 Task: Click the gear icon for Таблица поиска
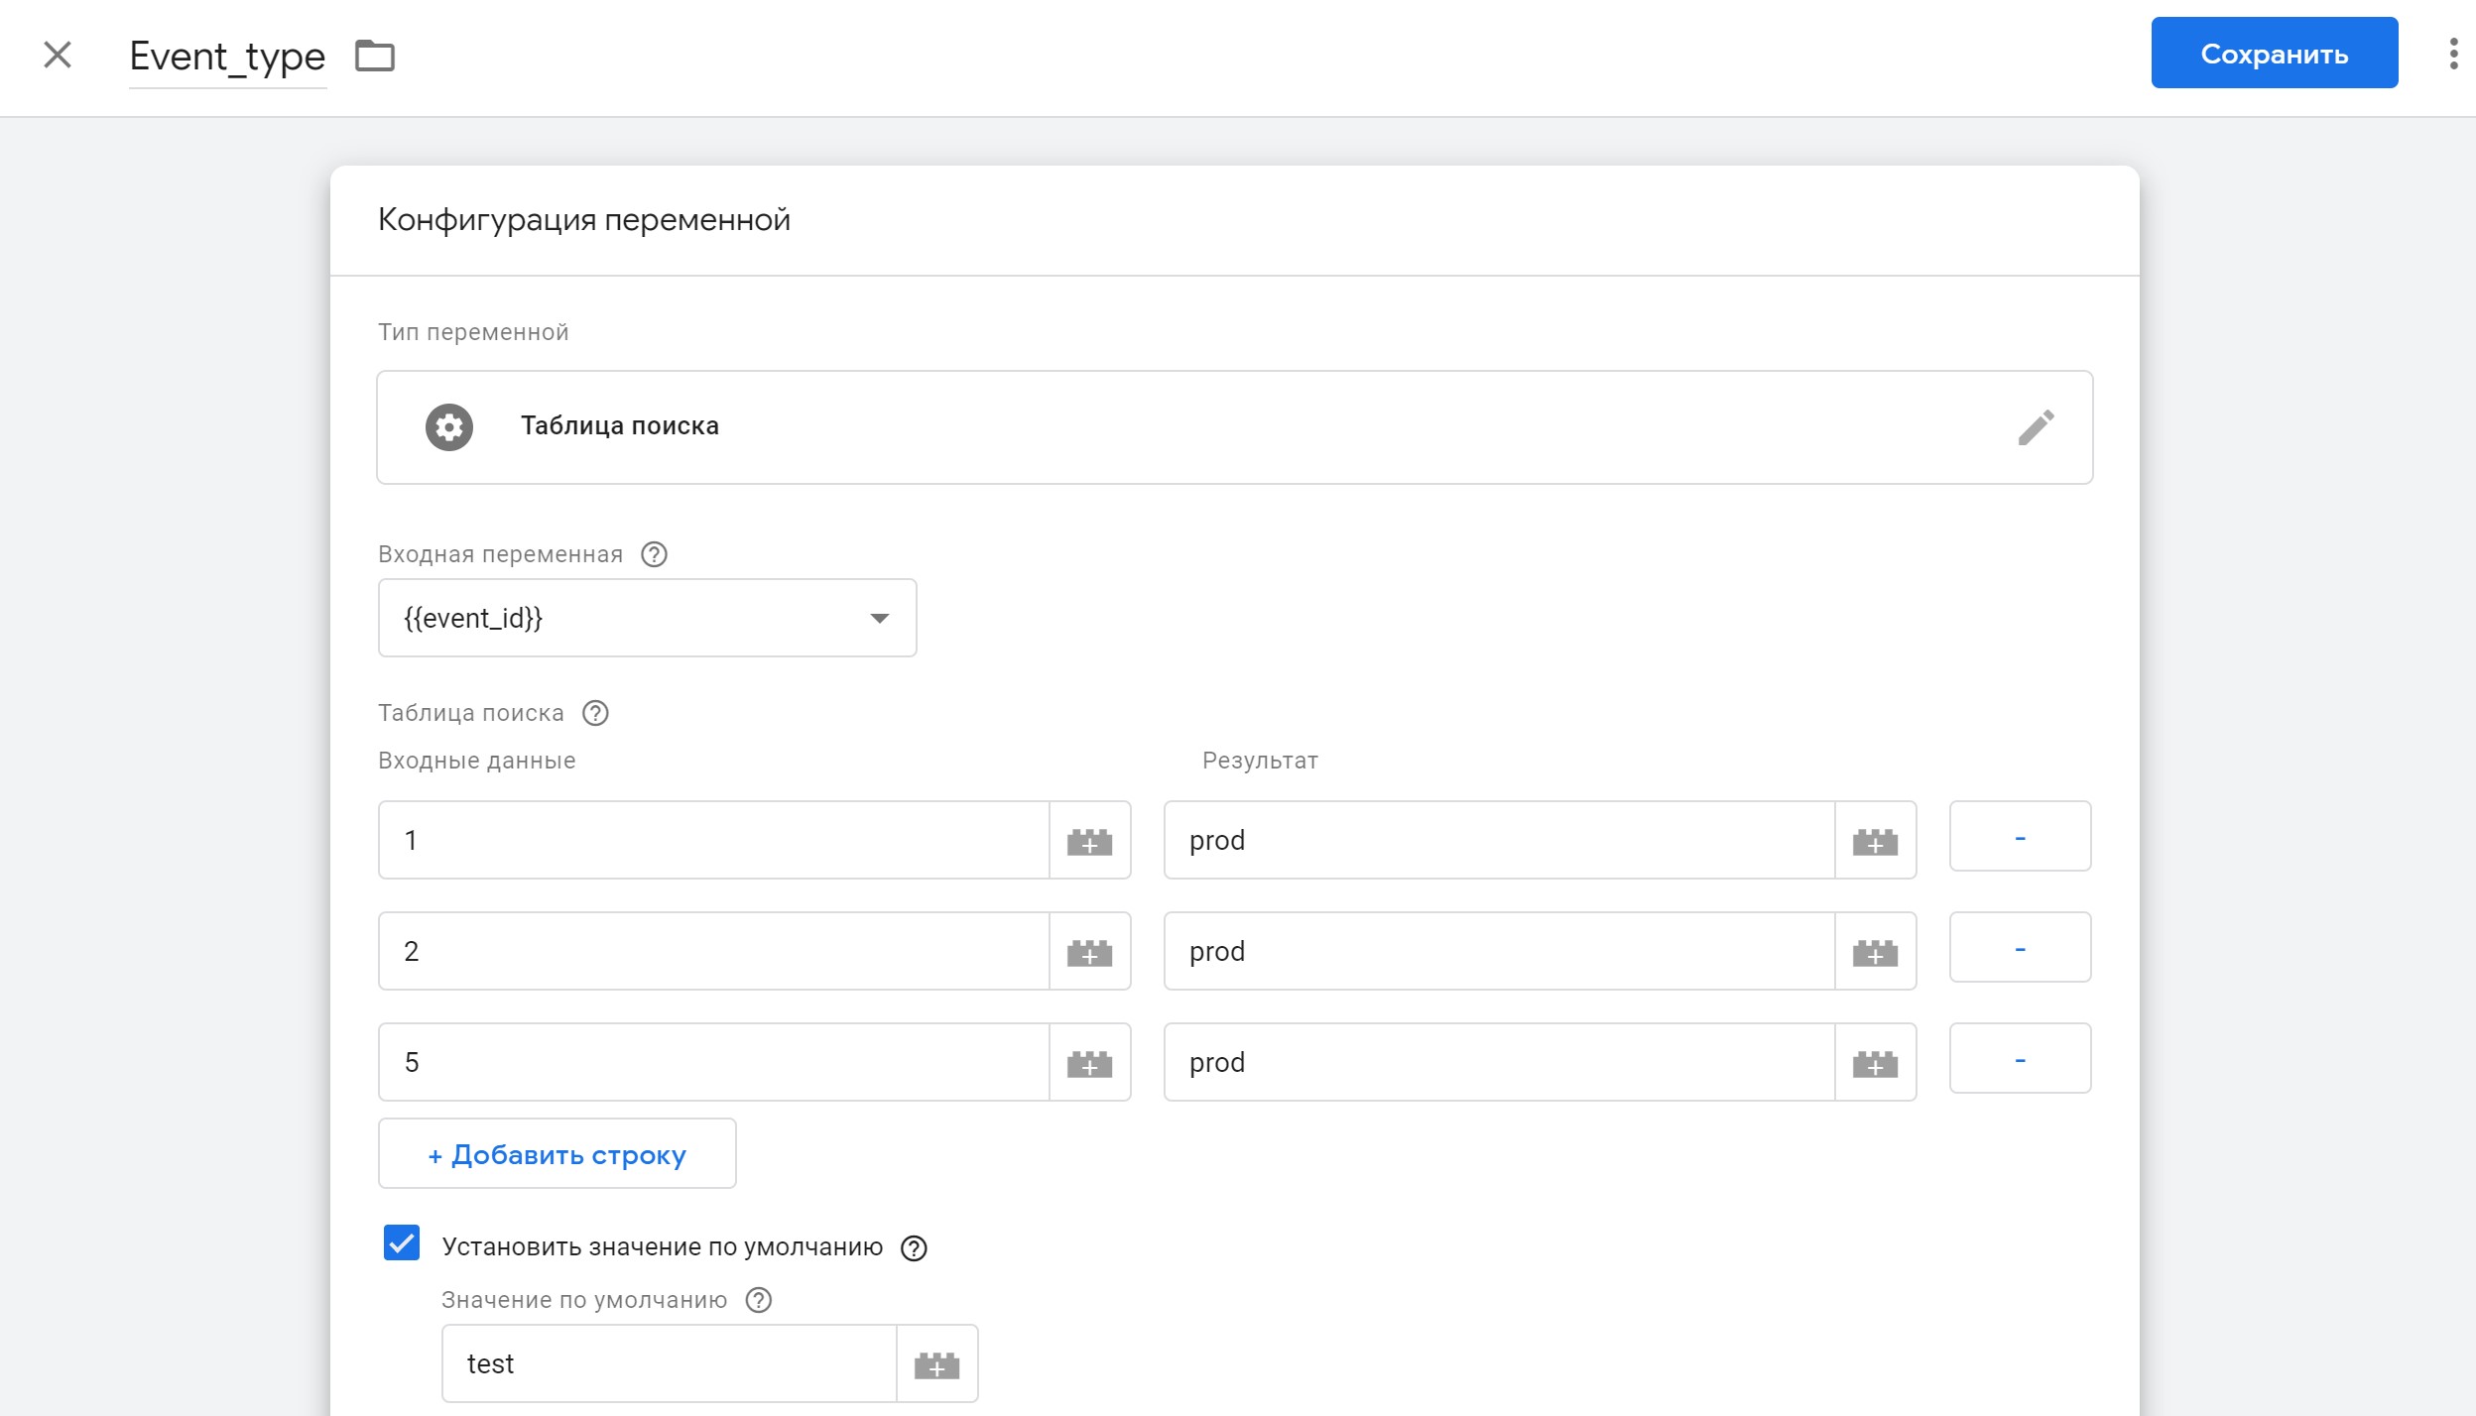(449, 427)
